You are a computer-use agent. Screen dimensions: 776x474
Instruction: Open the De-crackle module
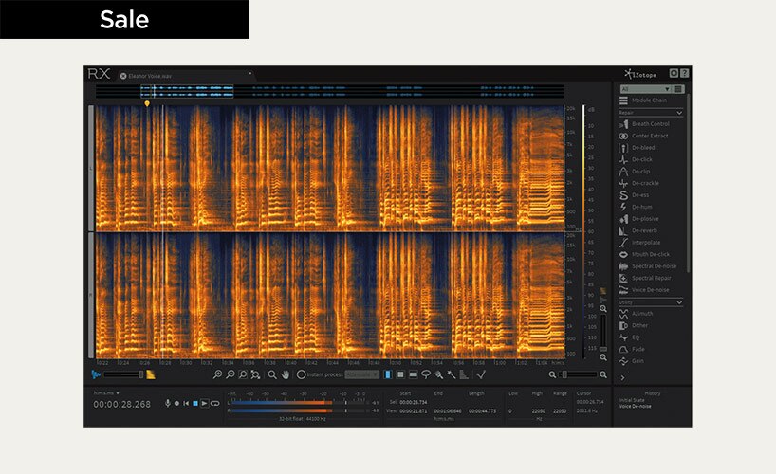[x=638, y=183]
